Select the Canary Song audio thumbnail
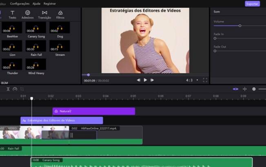The width and height of the screenshot is (266, 167). (36, 27)
